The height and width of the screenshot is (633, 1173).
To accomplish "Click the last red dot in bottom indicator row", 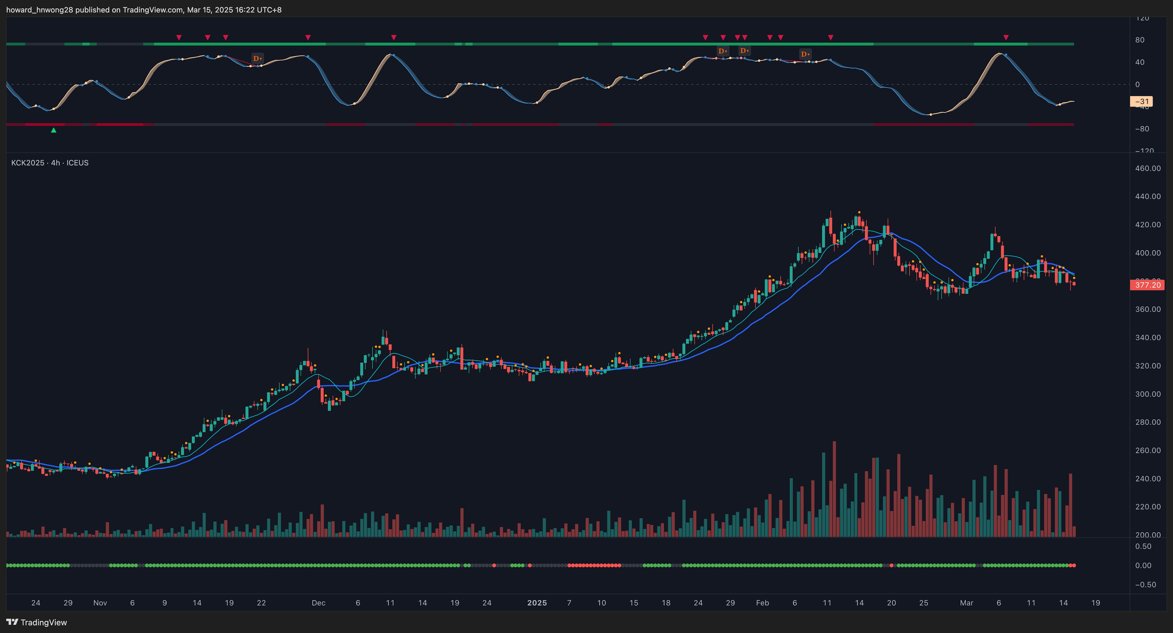I will point(1074,565).
